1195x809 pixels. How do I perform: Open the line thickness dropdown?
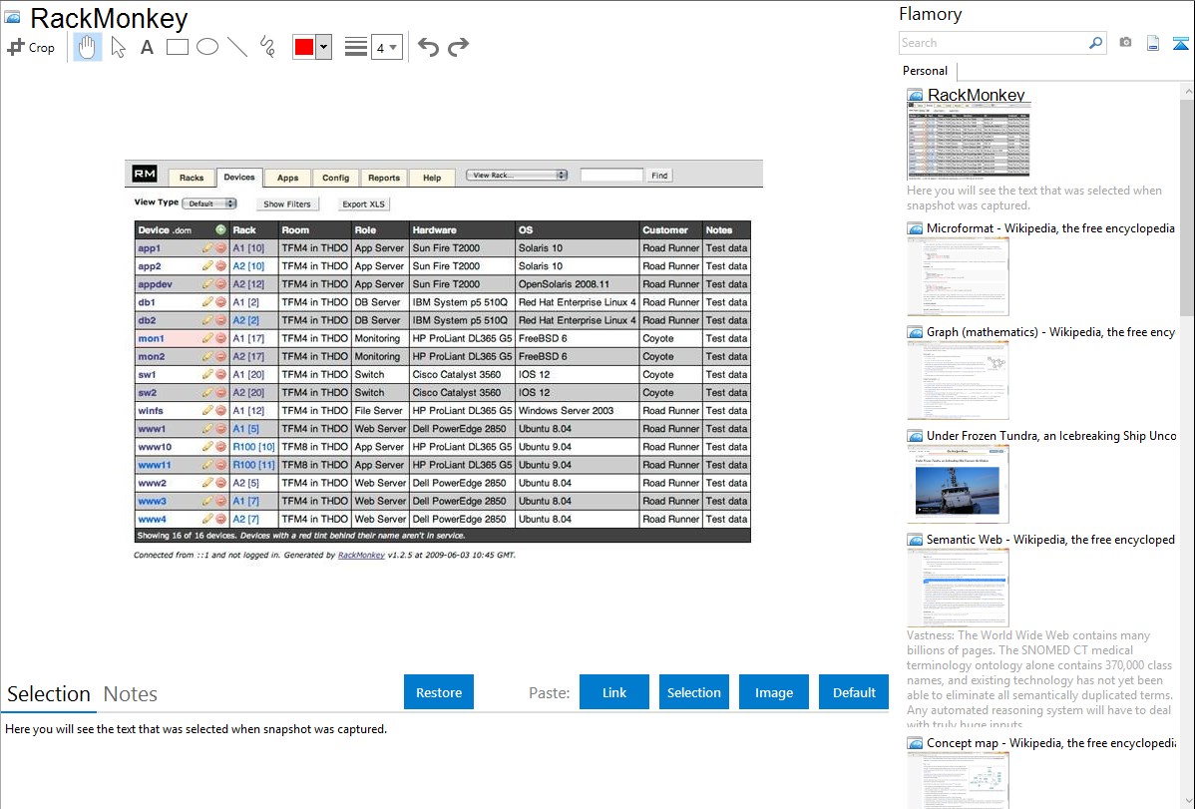(386, 47)
